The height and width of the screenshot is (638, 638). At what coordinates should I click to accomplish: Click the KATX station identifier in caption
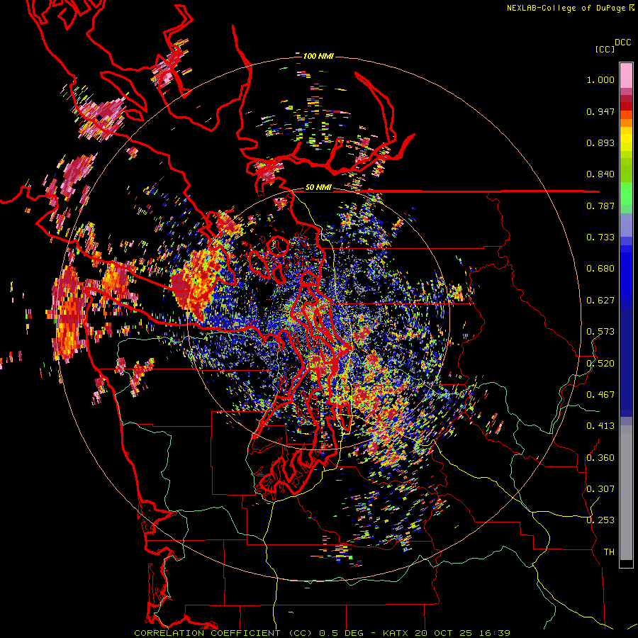[397, 633]
